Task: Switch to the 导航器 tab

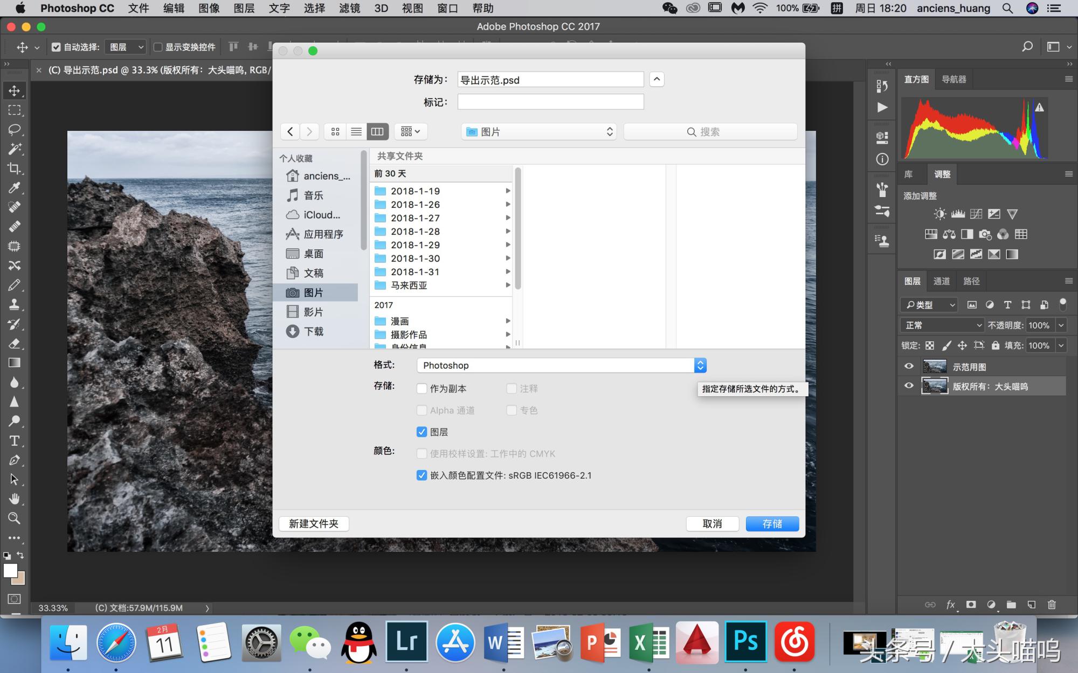Action: pos(953,79)
